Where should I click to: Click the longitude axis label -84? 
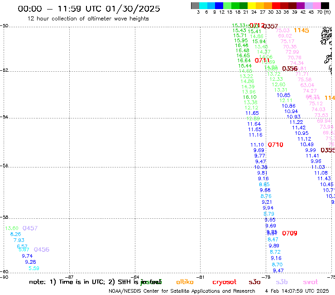tap(135, 277)
